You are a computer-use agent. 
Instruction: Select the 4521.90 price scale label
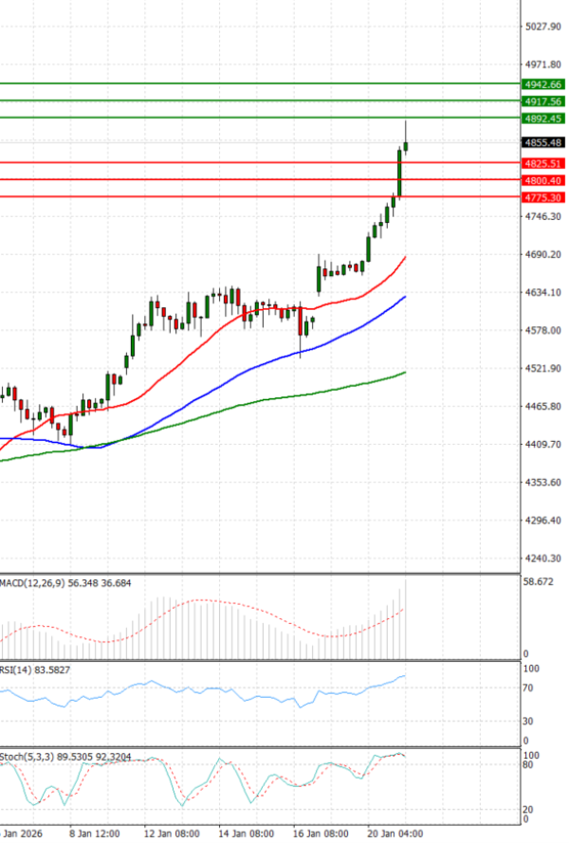coord(542,368)
